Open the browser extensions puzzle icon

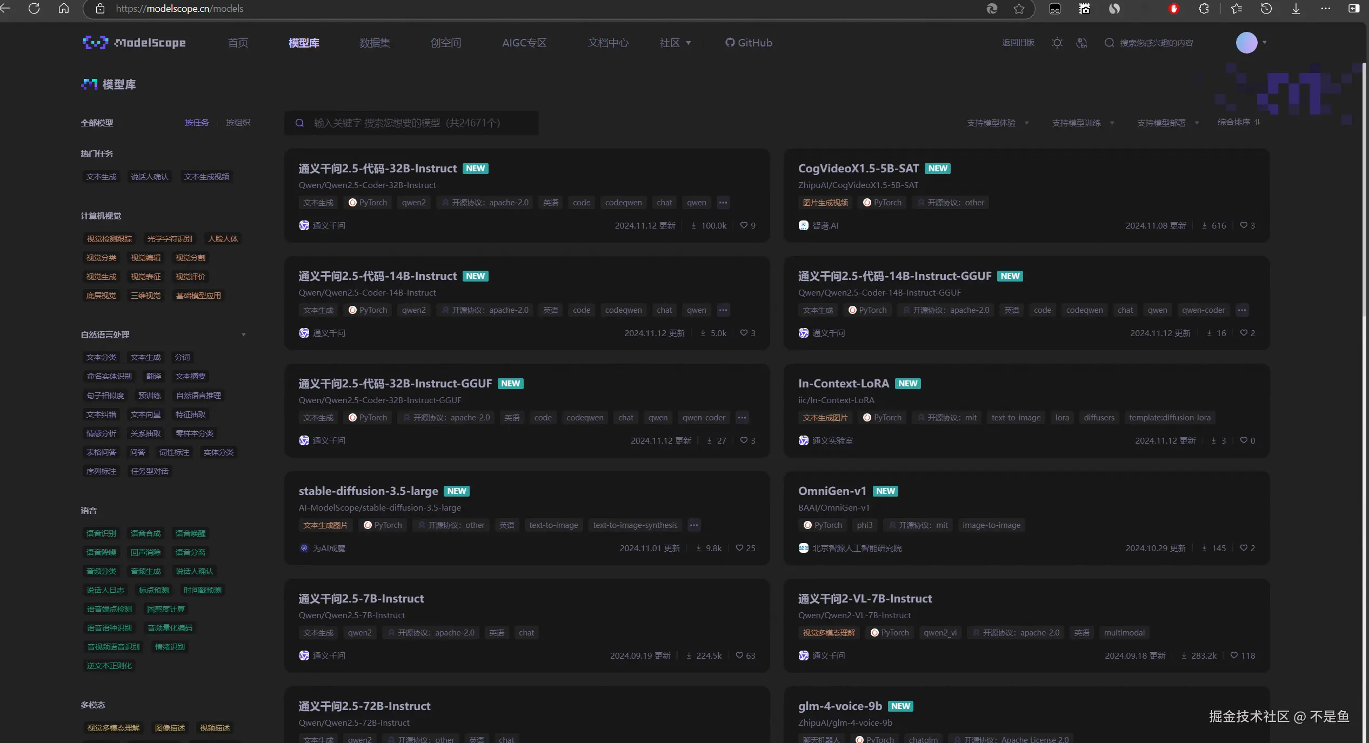pyautogui.click(x=1204, y=9)
